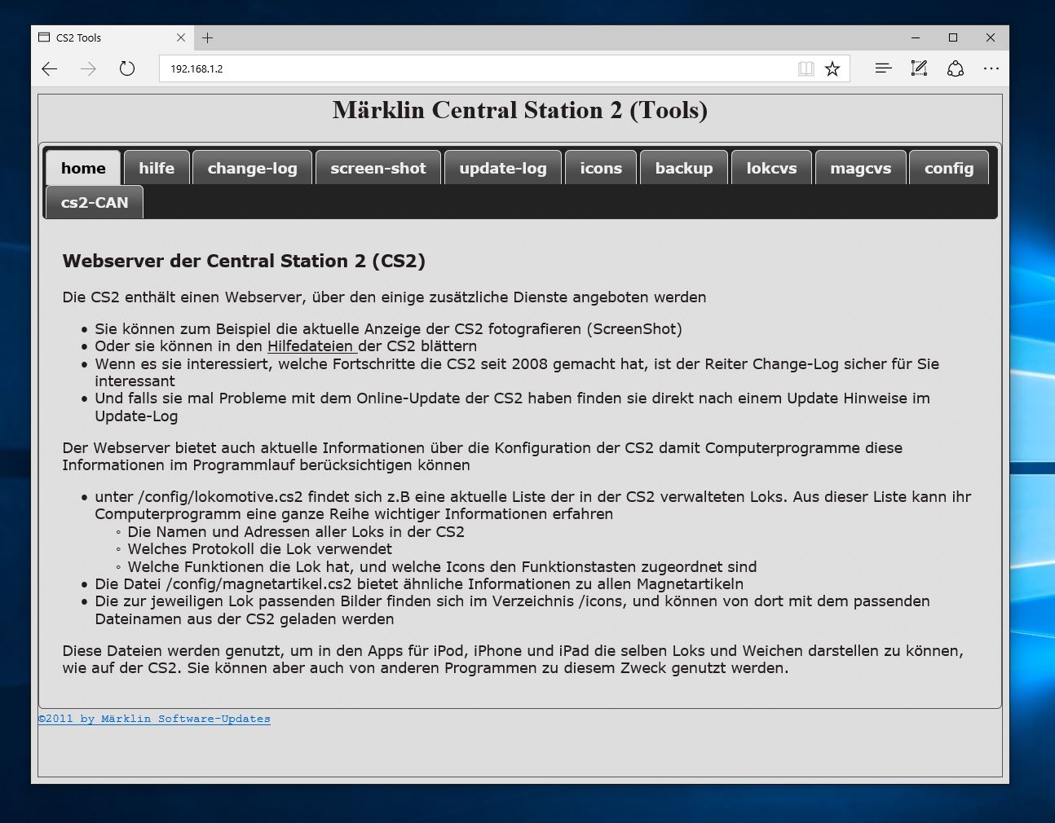This screenshot has height=823, width=1055.
Task: Click the bullet about '/config/magnetartikel.cs2'
Action: click(x=419, y=584)
